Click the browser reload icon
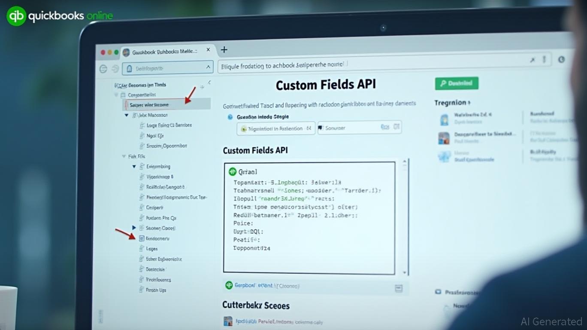 pyautogui.click(x=115, y=68)
